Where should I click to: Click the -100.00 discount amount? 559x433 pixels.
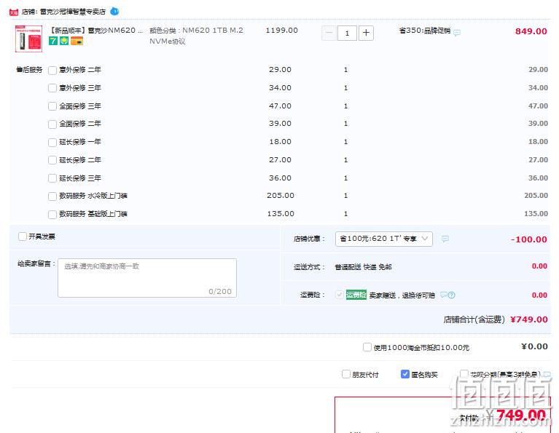(528, 239)
